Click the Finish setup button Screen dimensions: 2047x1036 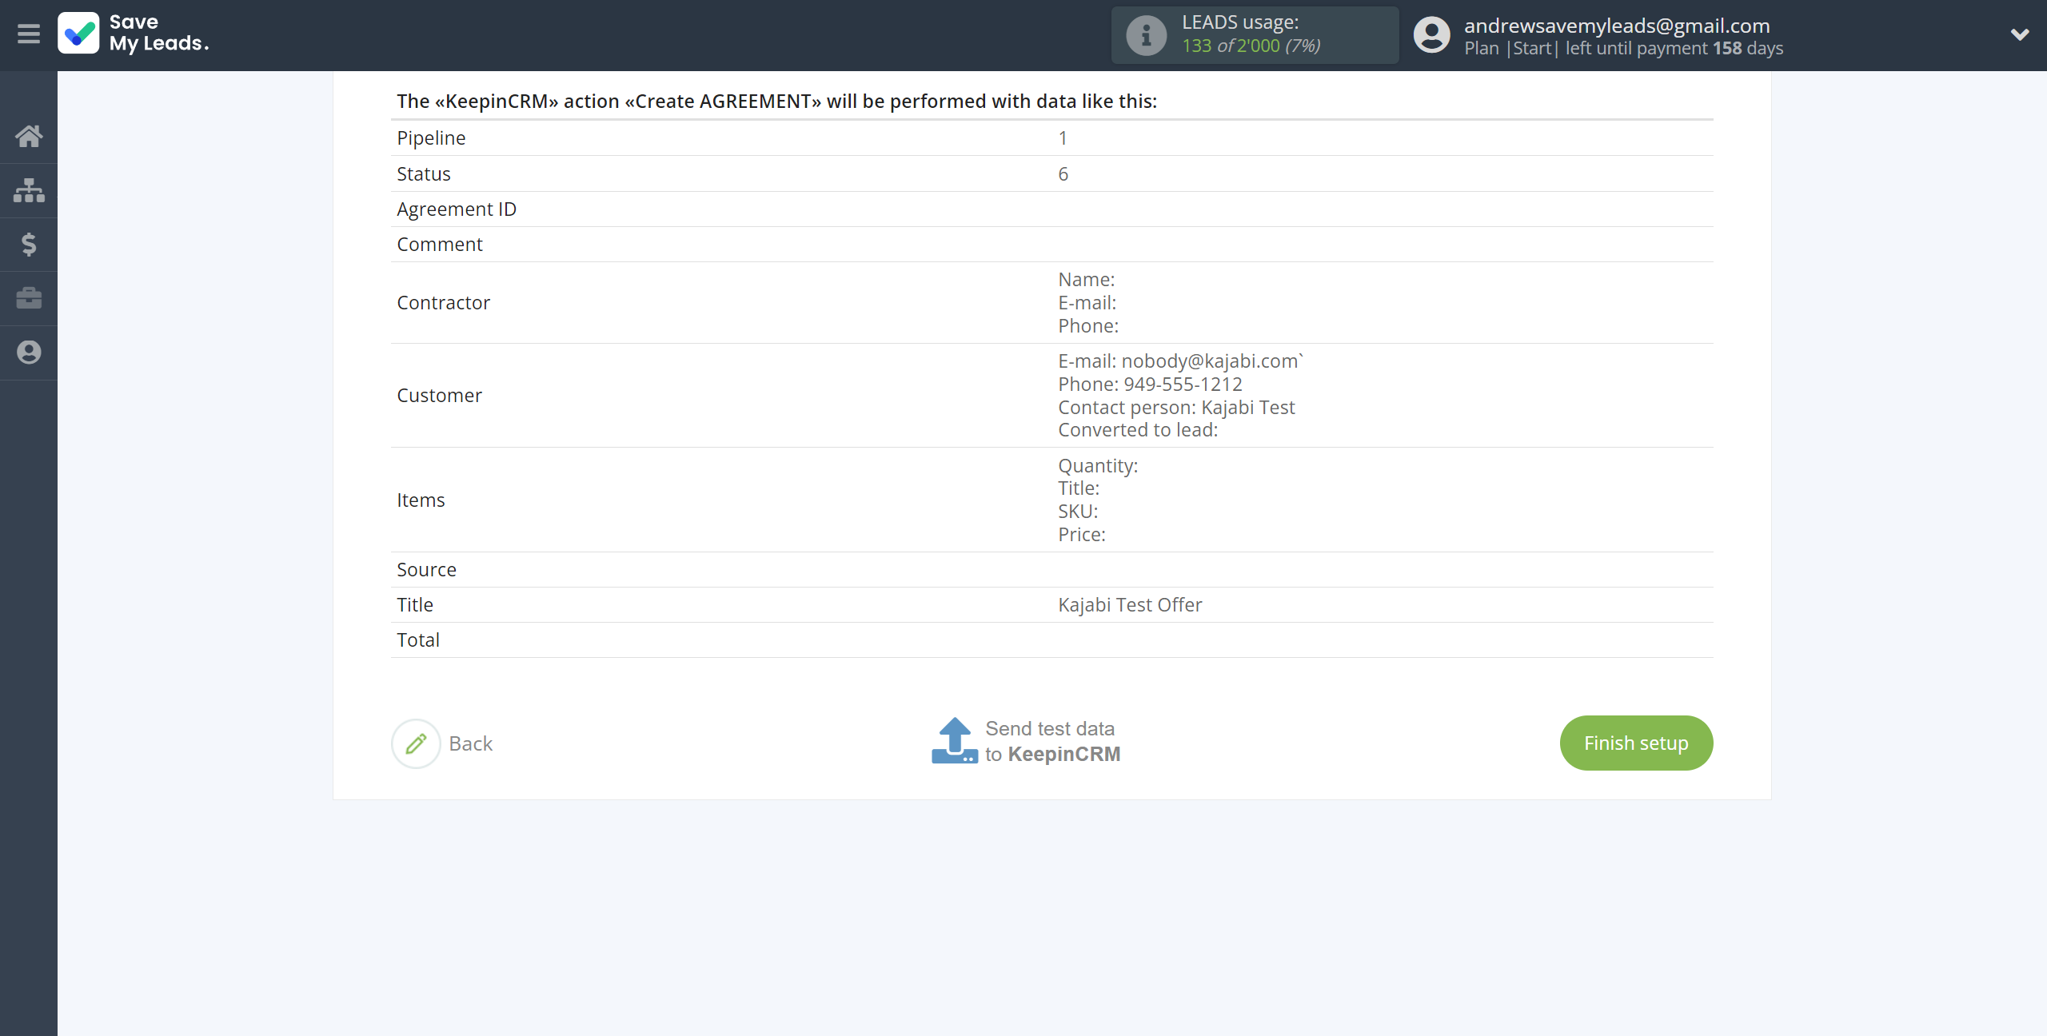[x=1636, y=743]
